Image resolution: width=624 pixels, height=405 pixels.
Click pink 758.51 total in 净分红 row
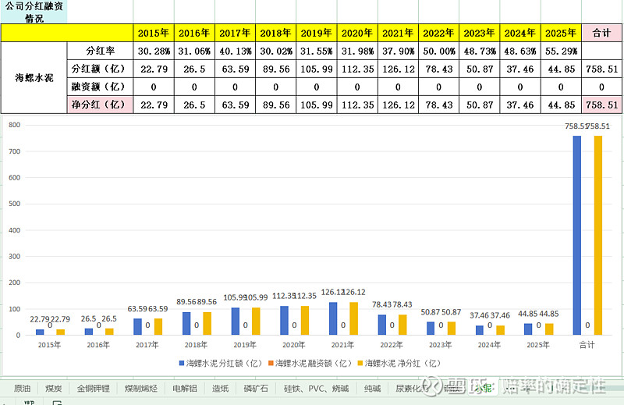(601, 105)
